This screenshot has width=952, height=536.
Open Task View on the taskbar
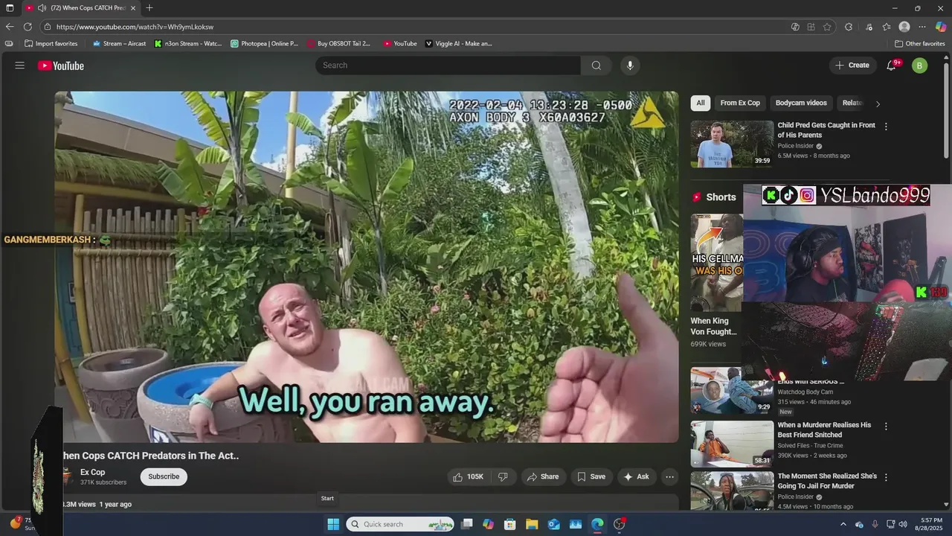[467, 524]
